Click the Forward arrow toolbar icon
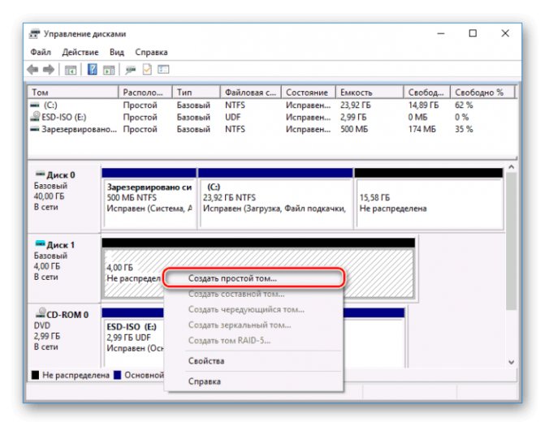The height and width of the screenshot is (426, 545). click(x=49, y=70)
